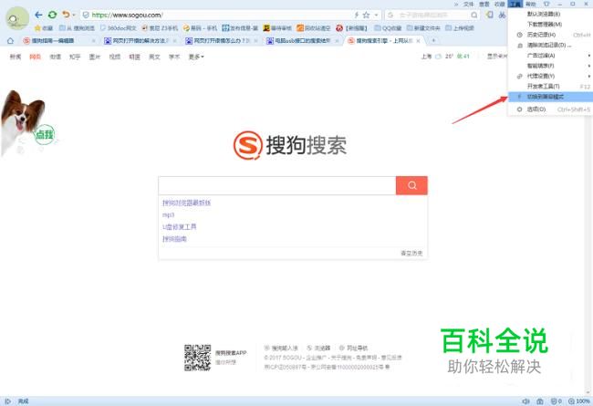Click the play icon at status bar left
This screenshot has height=406, width=593.
click(x=8, y=401)
